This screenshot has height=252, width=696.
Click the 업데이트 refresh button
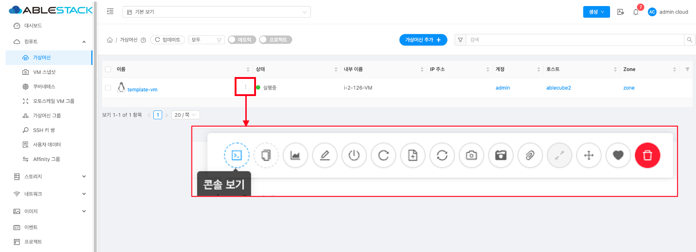tap(168, 40)
